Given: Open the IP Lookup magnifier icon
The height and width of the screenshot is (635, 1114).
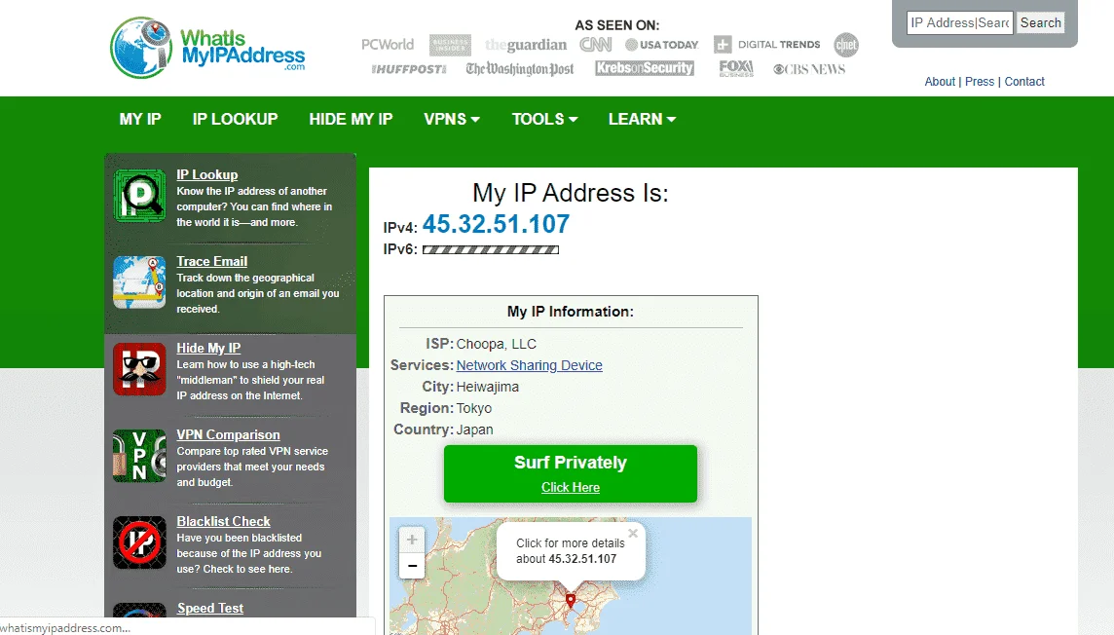Looking at the screenshot, I should [140, 196].
